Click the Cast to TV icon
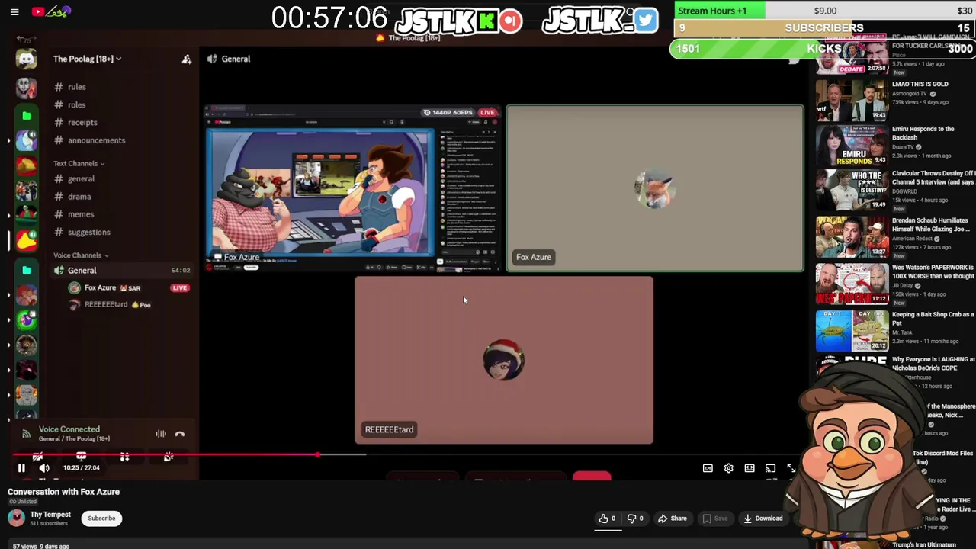This screenshot has width=976, height=549. pos(770,468)
